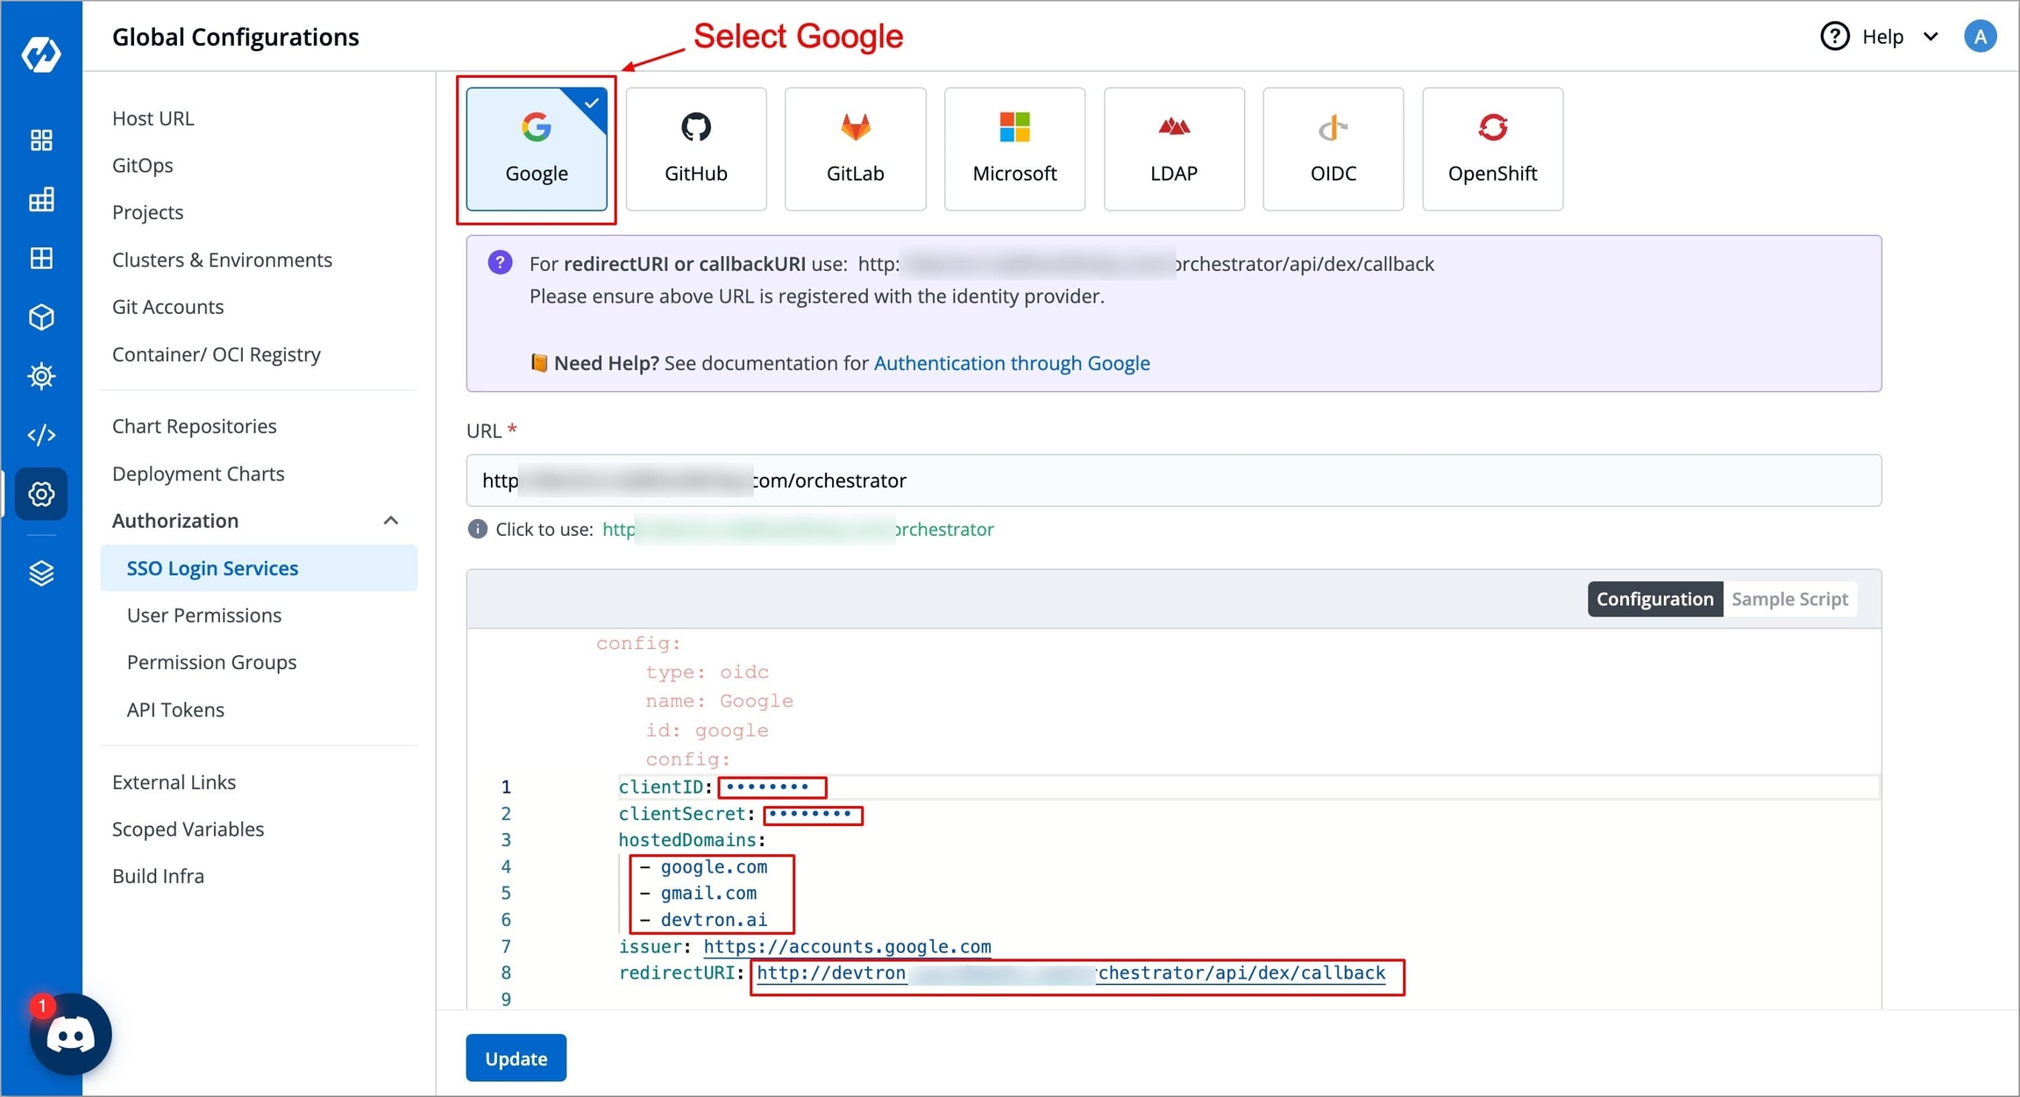The height and width of the screenshot is (1097, 2020).
Task: Open the Applications grid icon in sidebar
Action: click(41, 140)
